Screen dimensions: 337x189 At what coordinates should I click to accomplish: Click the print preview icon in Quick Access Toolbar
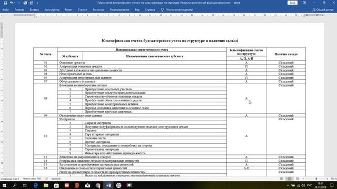click(25, 3)
